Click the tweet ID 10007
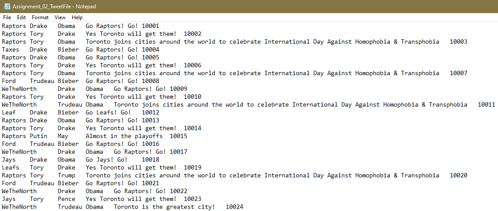 click(459, 73)
